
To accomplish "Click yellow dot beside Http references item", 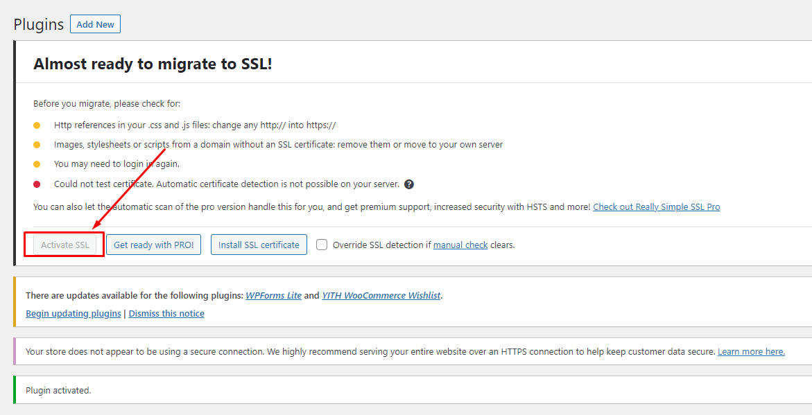I will click(37, 125).
